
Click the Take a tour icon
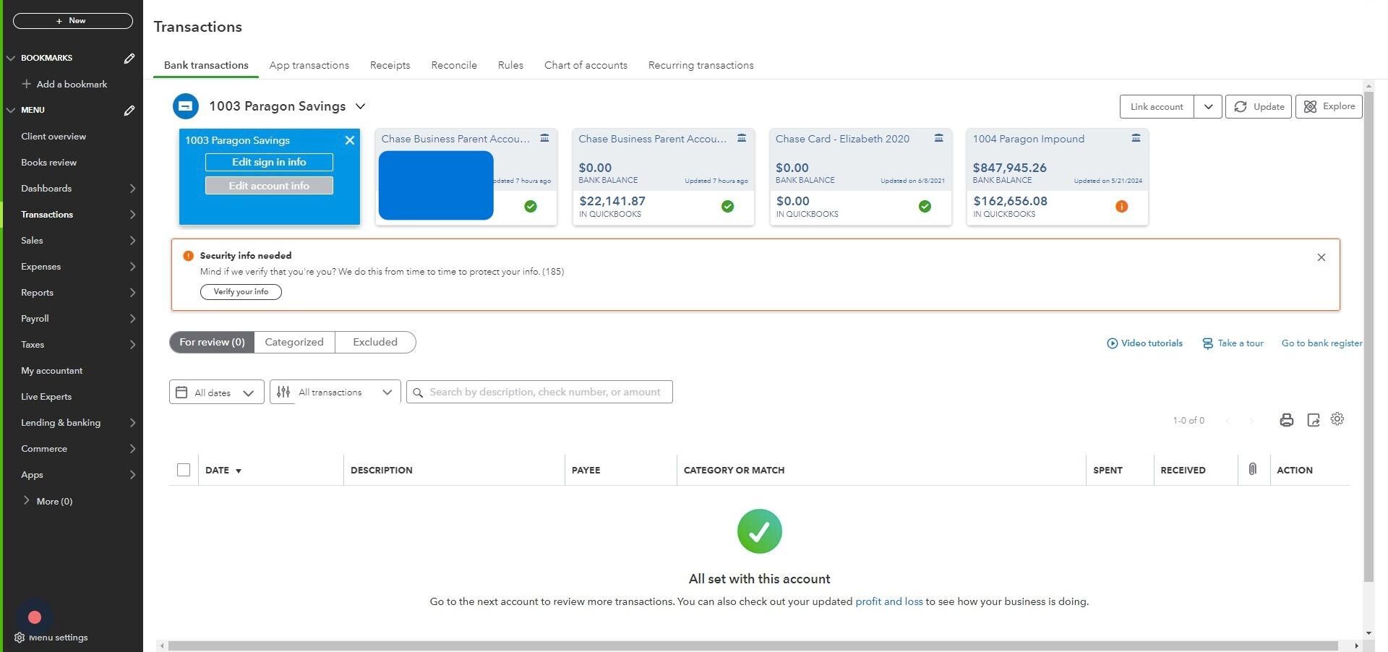(1207, 343)
